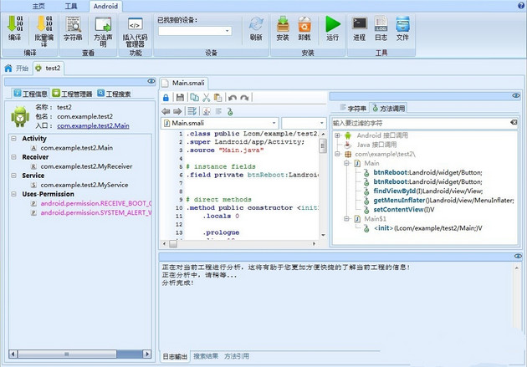527x367 pixels.
Task: Expand the Android 接口调用 tree node
Action: (337, 135)
